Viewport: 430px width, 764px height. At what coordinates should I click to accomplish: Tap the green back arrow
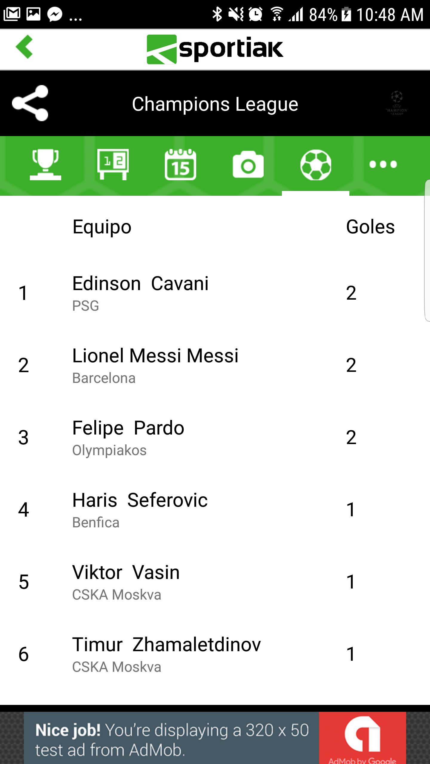[24, 47]
